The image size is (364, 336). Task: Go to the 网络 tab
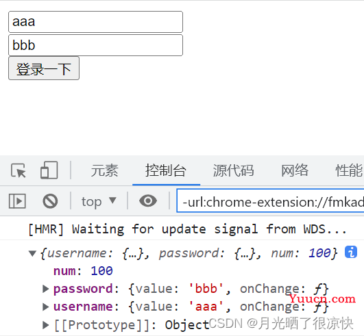295,170
